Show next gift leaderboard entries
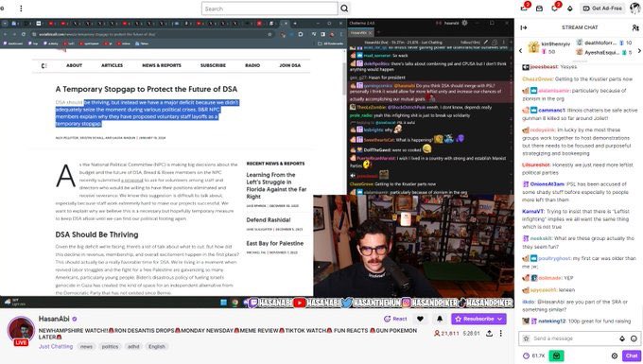The width and height of the screenshot is (643, 364). coord(639,50)
